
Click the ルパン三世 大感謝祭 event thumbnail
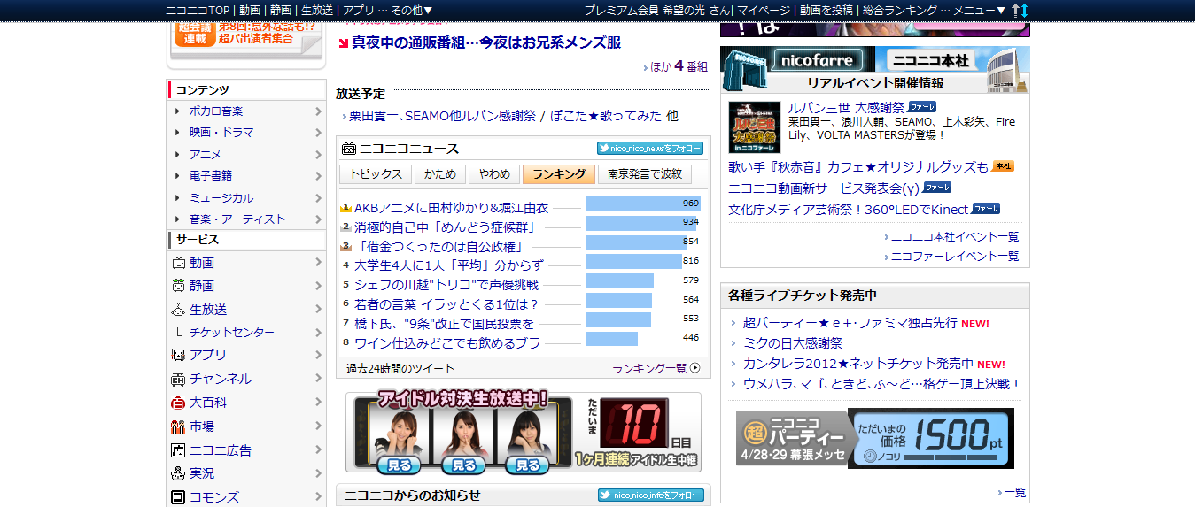755,127
